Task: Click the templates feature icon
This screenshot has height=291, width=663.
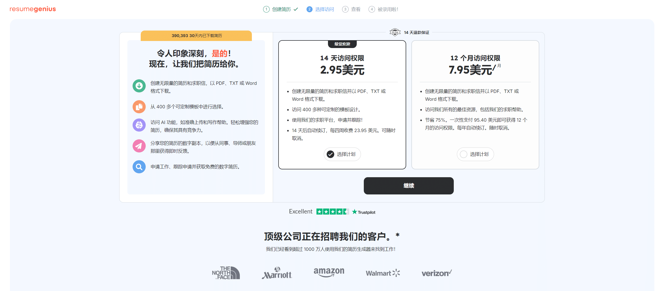Action: coord(139,107)
